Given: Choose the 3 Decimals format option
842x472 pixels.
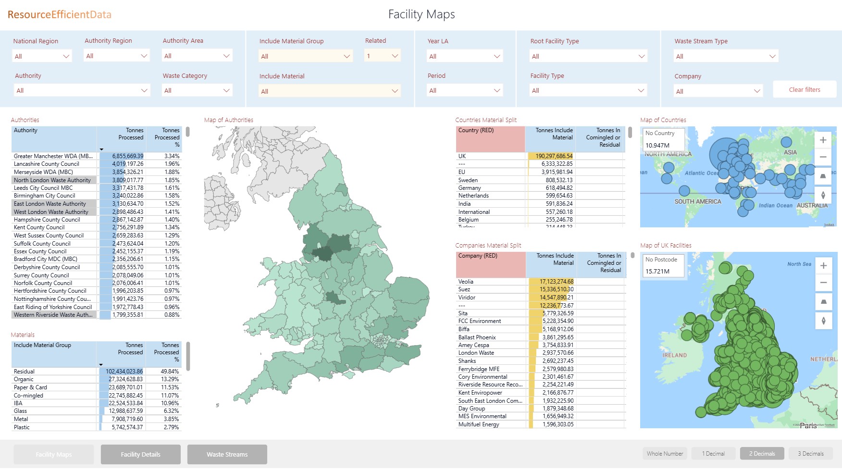Looking at the screenshot, I should click(x=810, y=454).
